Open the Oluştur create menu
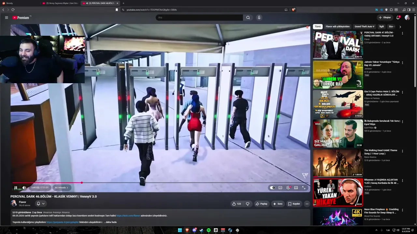417x234 pixels. coord(385,18)
